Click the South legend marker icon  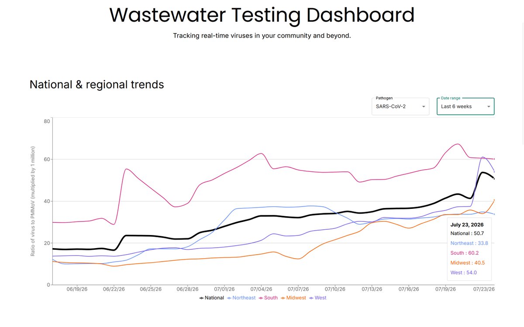point(261,298)
